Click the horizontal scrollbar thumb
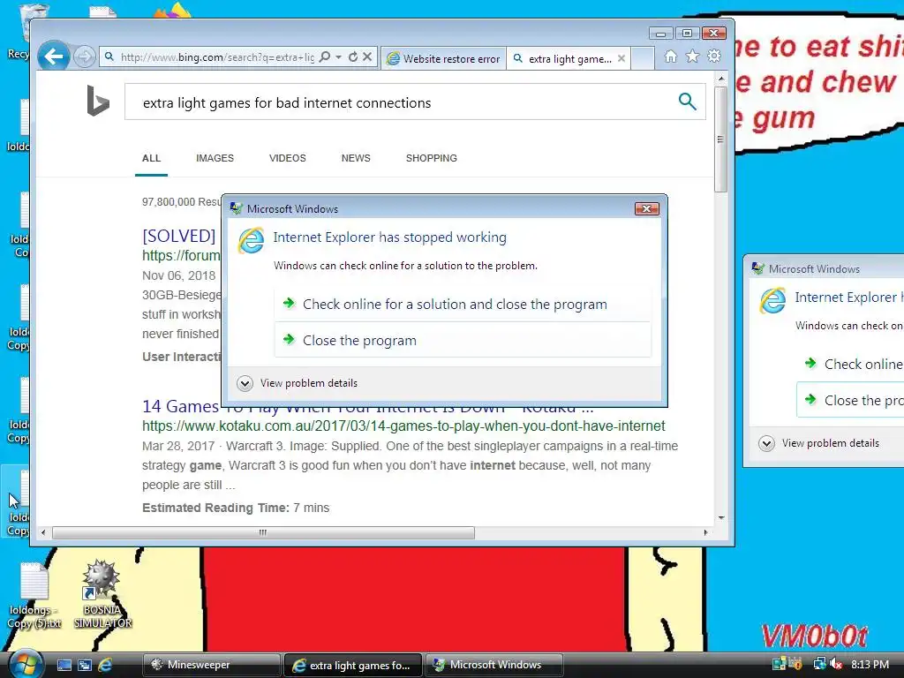Screen dimensions: 904x678 click(263, 532)
